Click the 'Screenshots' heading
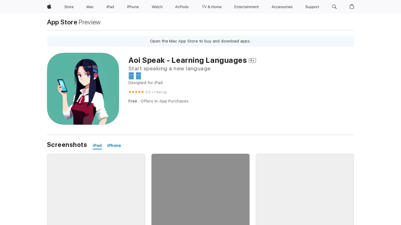Viewport: 401px width, 225px height. coord(67,145)
